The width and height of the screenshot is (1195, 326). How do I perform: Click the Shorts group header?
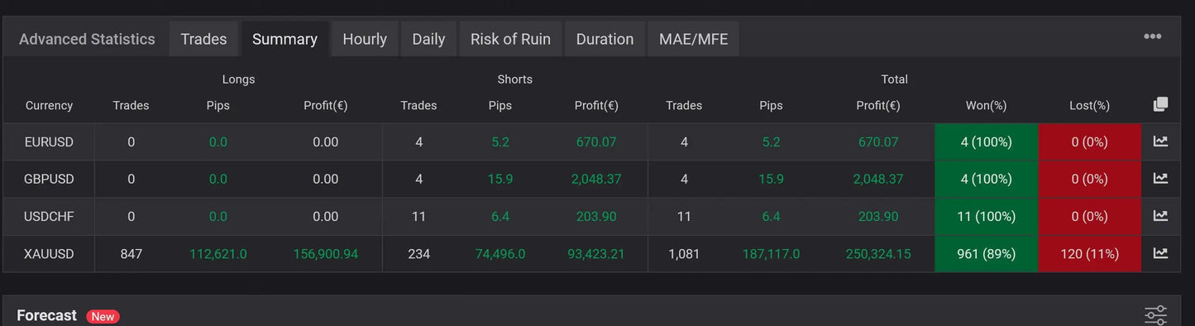(x=514, y=79)
